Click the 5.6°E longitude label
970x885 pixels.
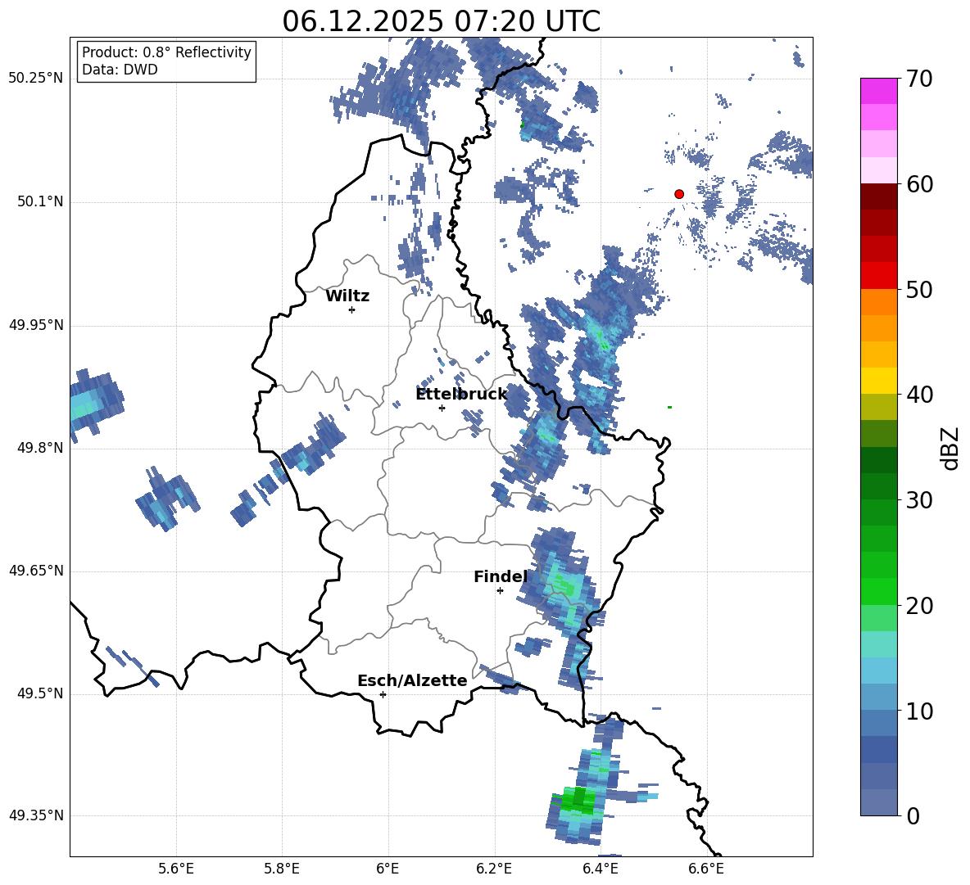[176, 869]
